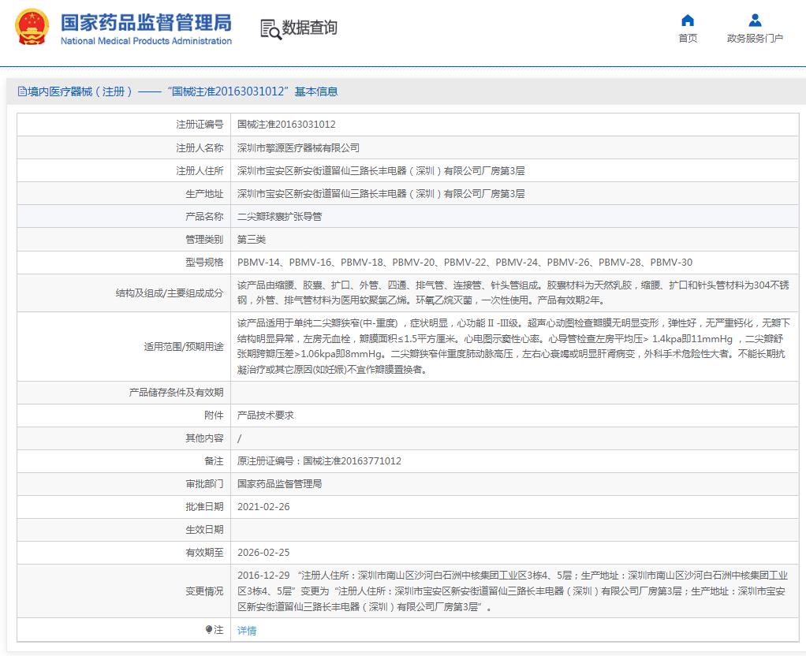Select 国家药品监督管理局 approval department value

click(x=280, y=484)
